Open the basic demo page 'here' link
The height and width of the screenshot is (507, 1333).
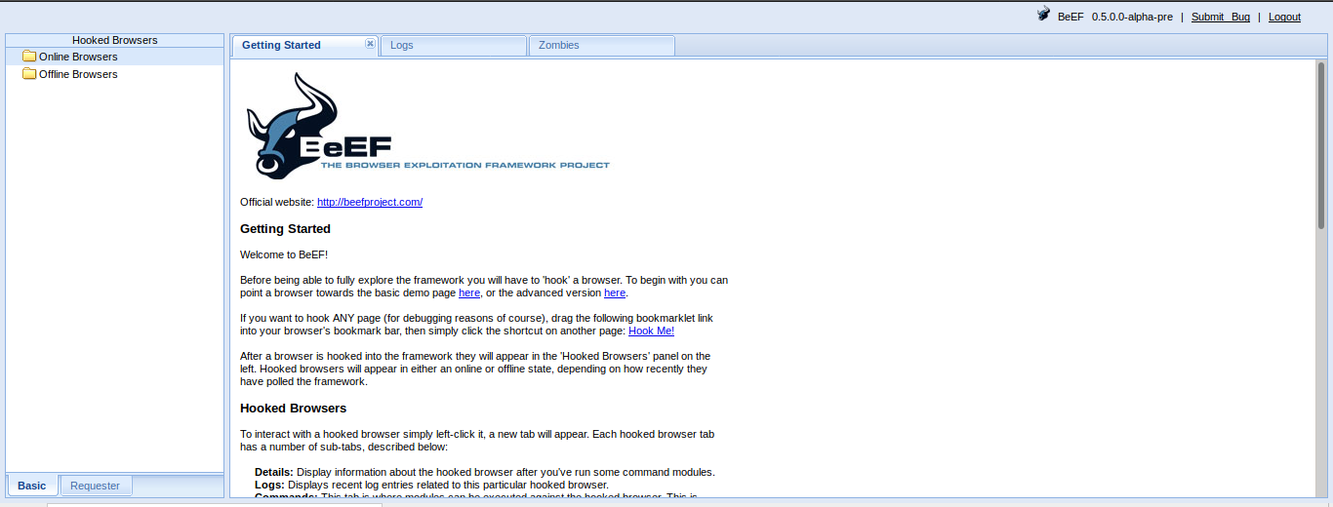[x=469, y=292]
